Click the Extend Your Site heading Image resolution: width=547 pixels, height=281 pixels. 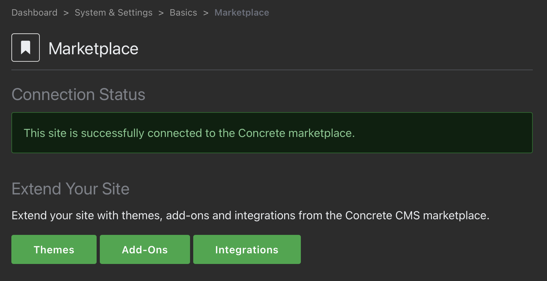point(71,189)
